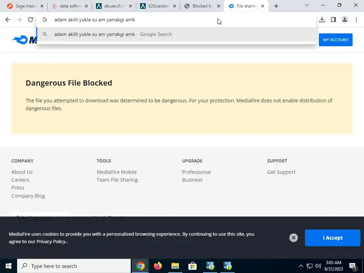364x273 pixels.
Task: Click the MediaFire logo
Action: tap(25, 40)
